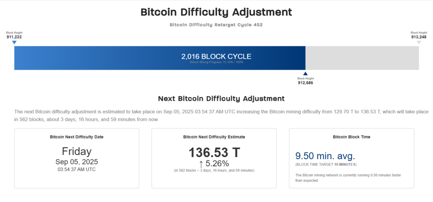Click the current block marker triangle above 912,686
The width and height of the screenshot is (433, 202).
[305, 74]
